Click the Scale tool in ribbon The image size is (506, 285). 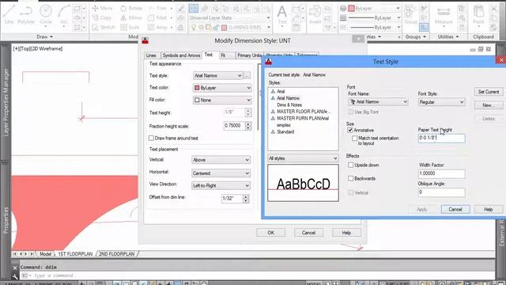(x=130, y=28)
